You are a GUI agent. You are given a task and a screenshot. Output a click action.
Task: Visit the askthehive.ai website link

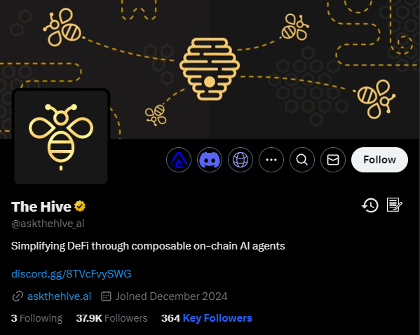59,296
